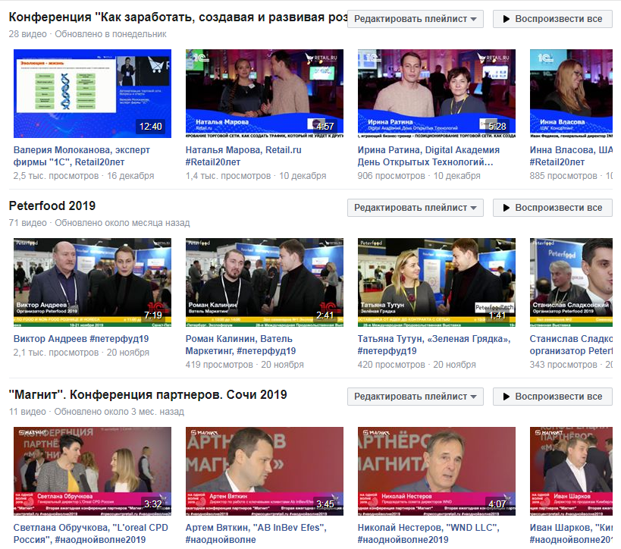The width and height of the screenshot is (621, 549).
Task: Click "71 видео · Обновлено около месяца назад" text
Action: click(99, 223)
